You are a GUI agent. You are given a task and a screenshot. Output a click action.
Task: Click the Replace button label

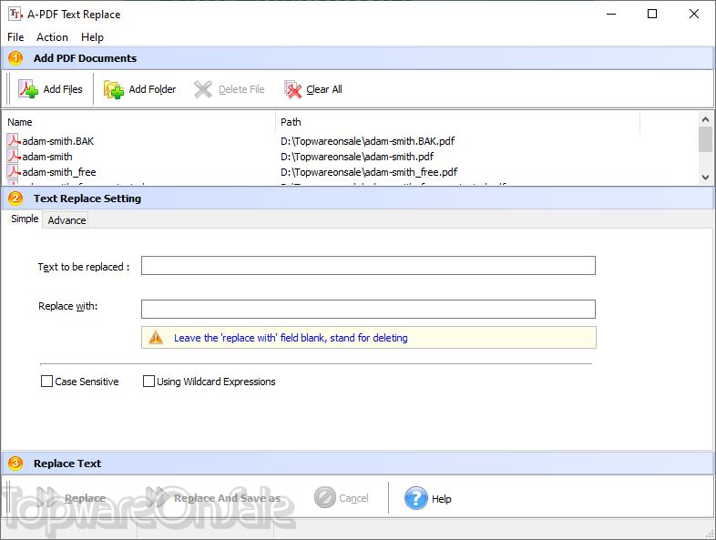click(x=85, y=498)
